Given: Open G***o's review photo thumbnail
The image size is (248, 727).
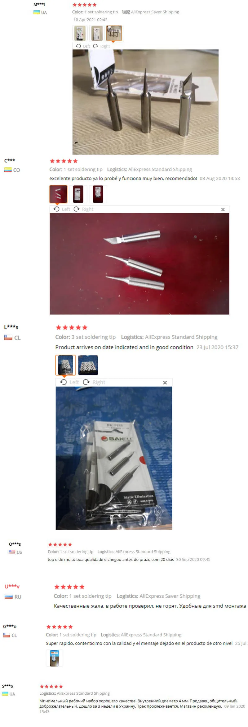Looking at the screenshot, I should 55,658.
